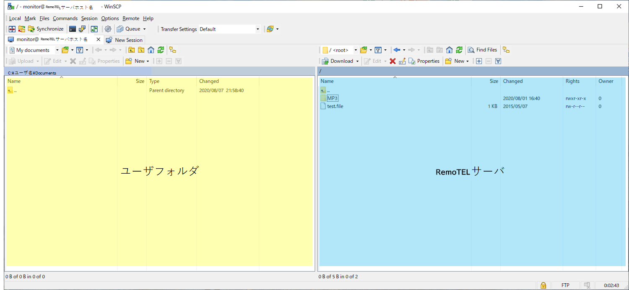Open the Preferences gear icon

click(x=108, y=29)
